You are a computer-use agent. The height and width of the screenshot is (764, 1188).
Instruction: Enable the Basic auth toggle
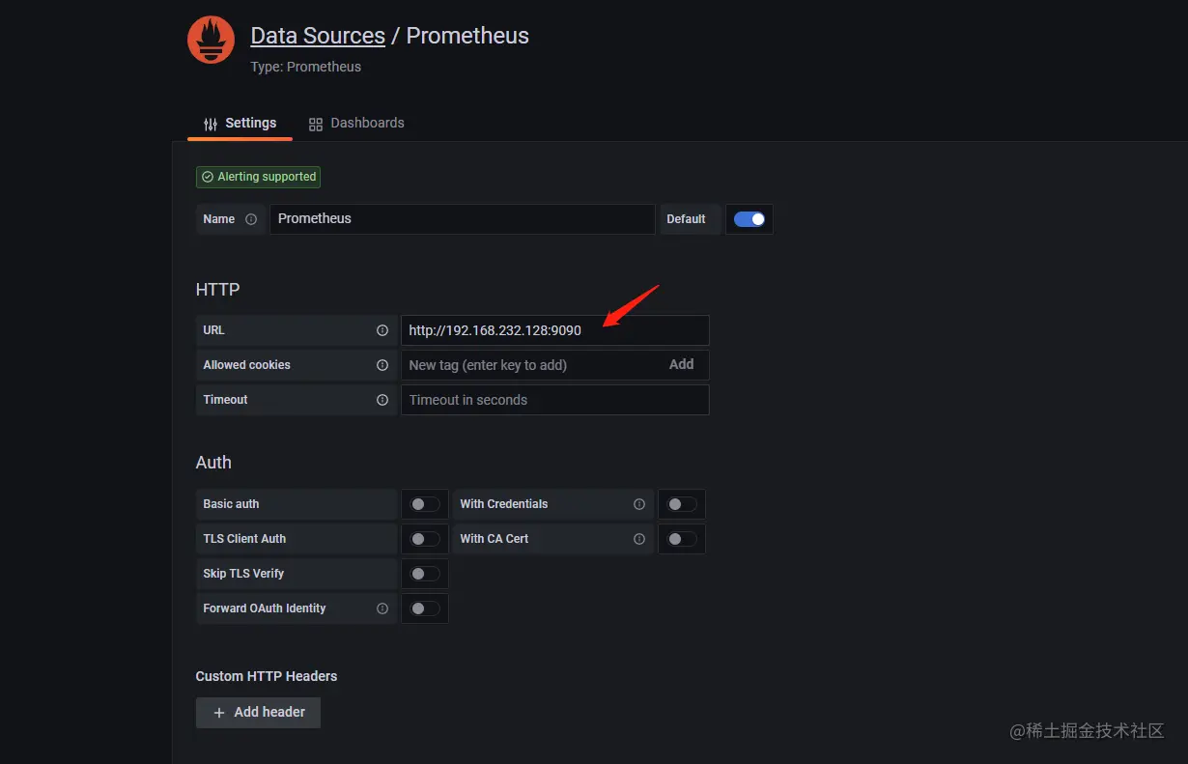[x=425, y=504]
